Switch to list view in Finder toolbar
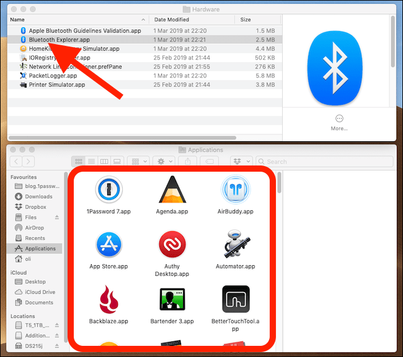 coord(91,161)
